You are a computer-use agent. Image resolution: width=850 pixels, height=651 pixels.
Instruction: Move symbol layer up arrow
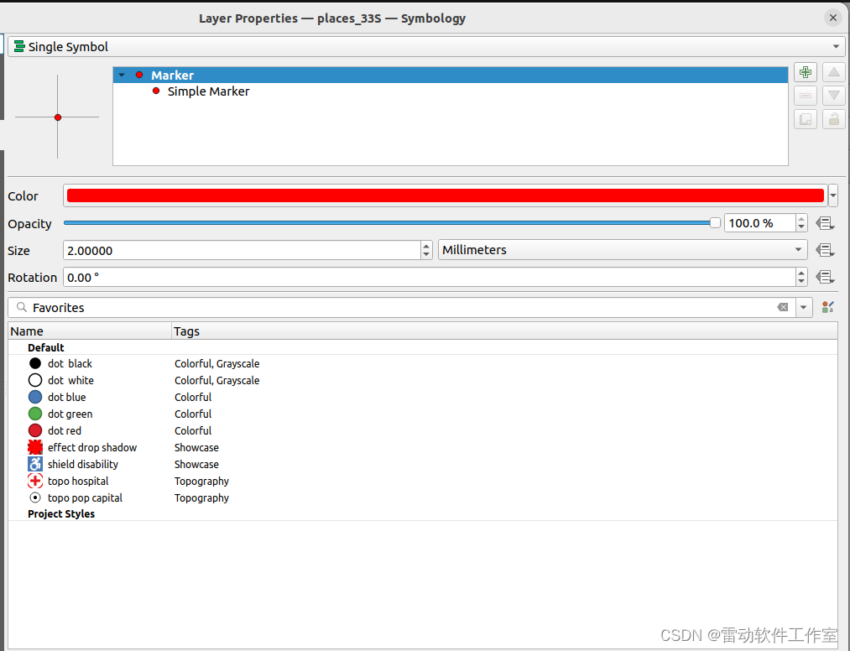[x=834, y=72]
